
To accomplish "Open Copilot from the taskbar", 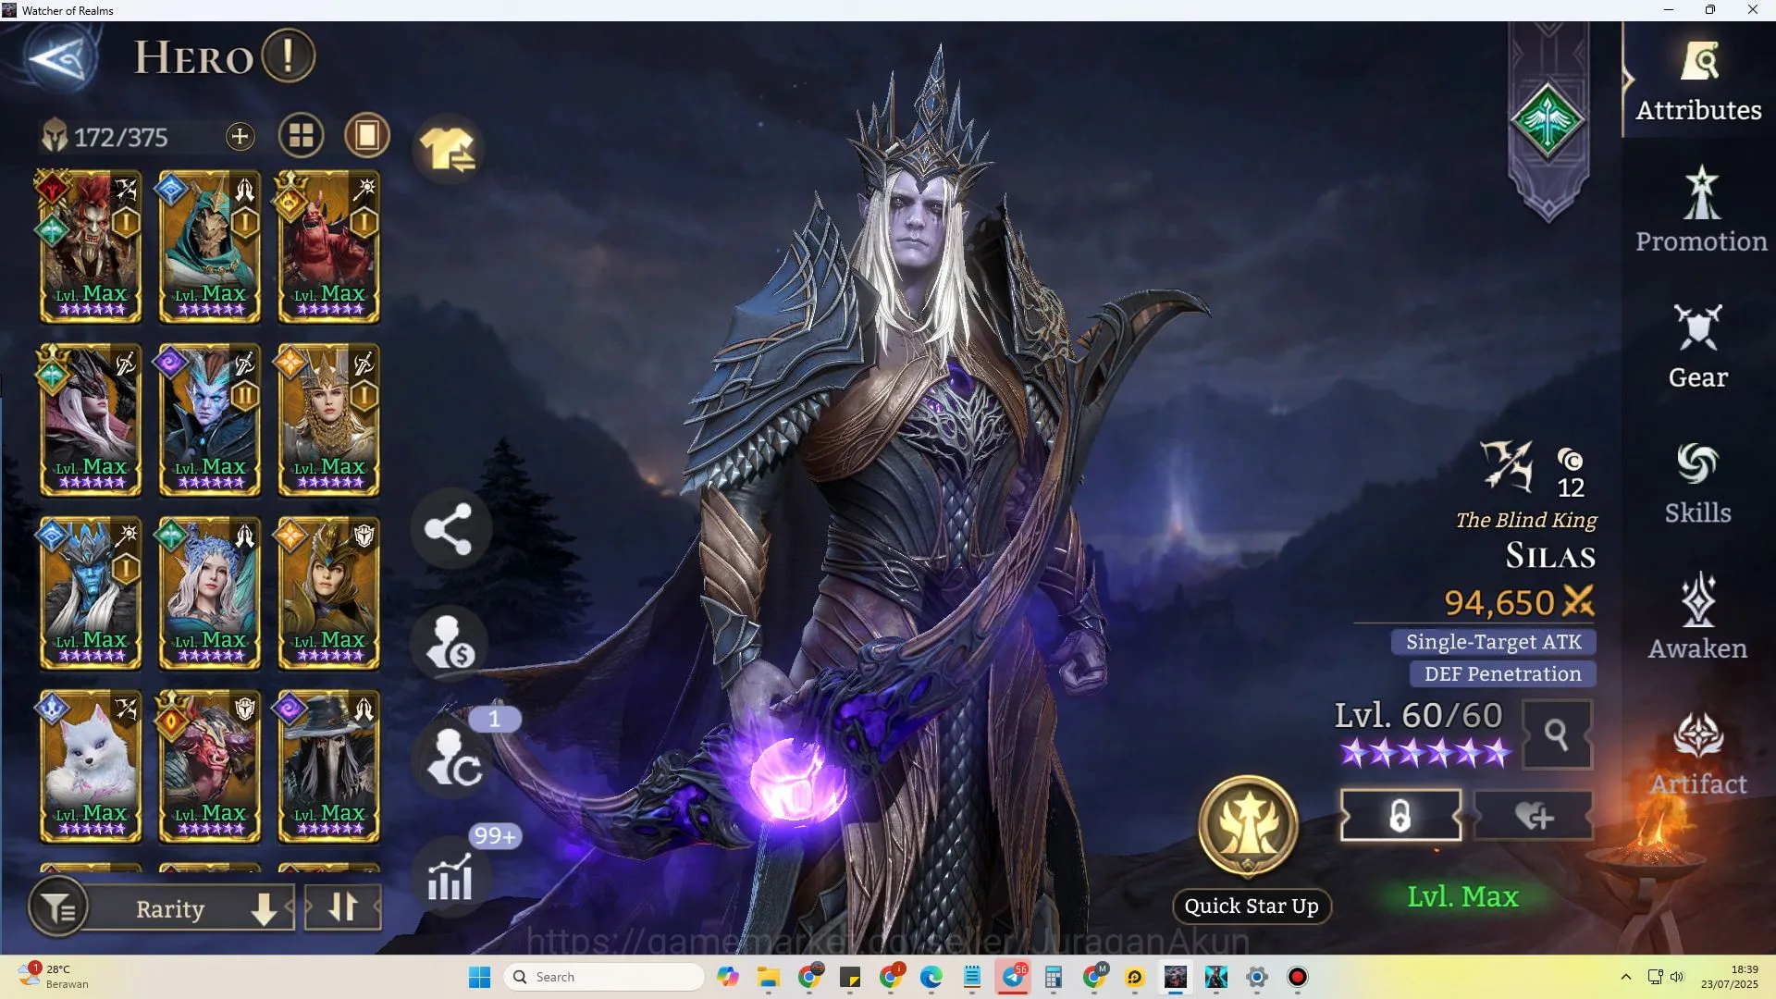I will click(728, 977).
